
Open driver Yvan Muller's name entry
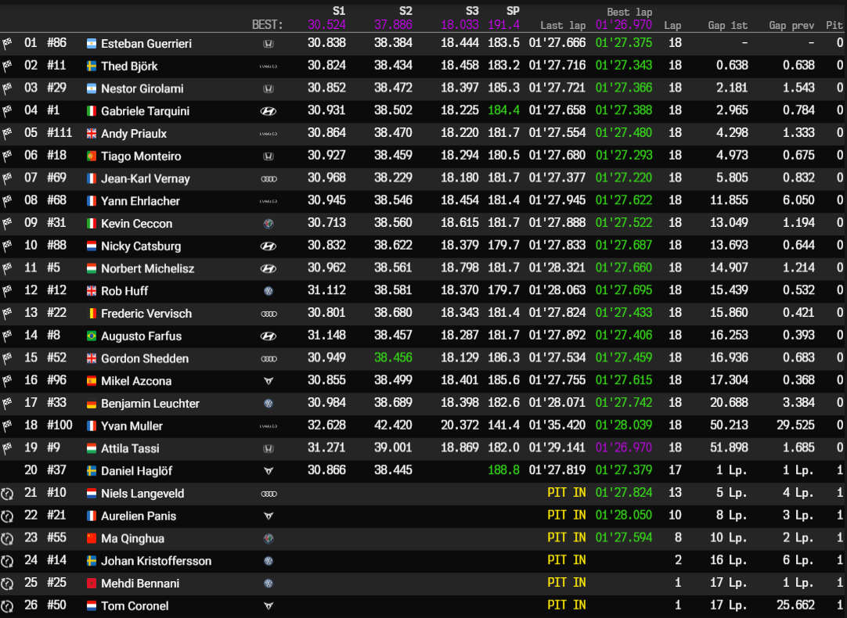click(132, 426)
